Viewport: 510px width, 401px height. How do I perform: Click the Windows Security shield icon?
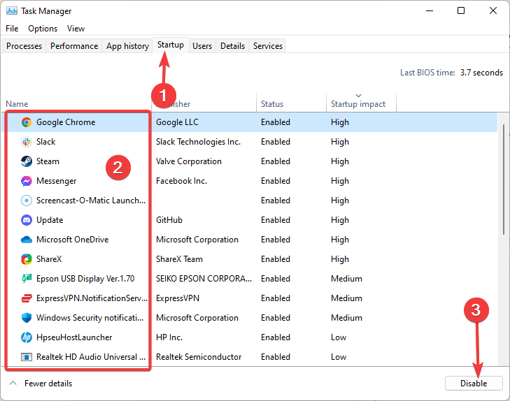pyautogui.click(x=27, y=318)
